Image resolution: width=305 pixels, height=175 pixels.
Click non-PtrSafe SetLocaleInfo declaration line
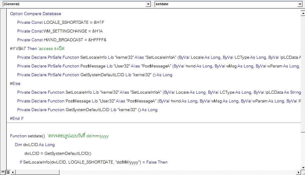159,92
